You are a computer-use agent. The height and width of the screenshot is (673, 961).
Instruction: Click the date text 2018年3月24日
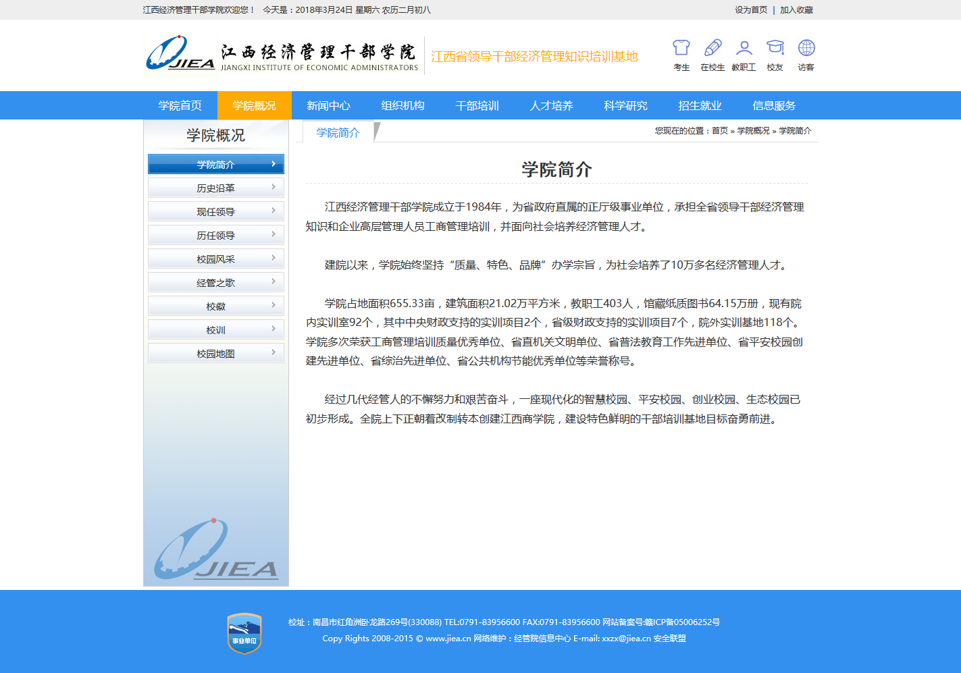(x=324, y=10)
